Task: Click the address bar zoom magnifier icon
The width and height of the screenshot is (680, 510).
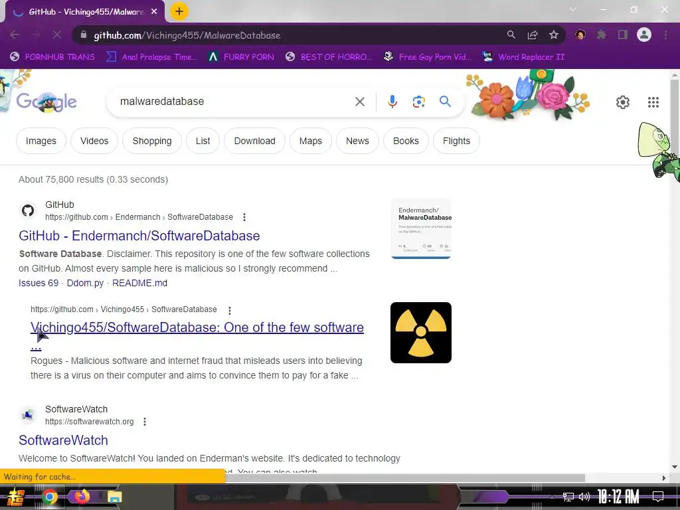Action: pos(511,35)
